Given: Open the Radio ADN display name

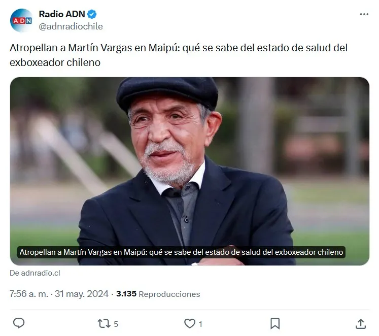Looking at the screenshot, I should (x=62, y=14).
